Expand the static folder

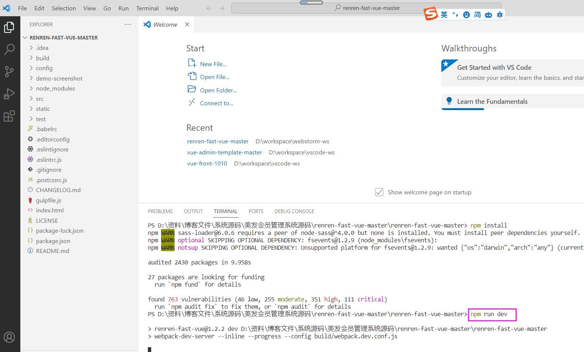(x=31, y=109)
